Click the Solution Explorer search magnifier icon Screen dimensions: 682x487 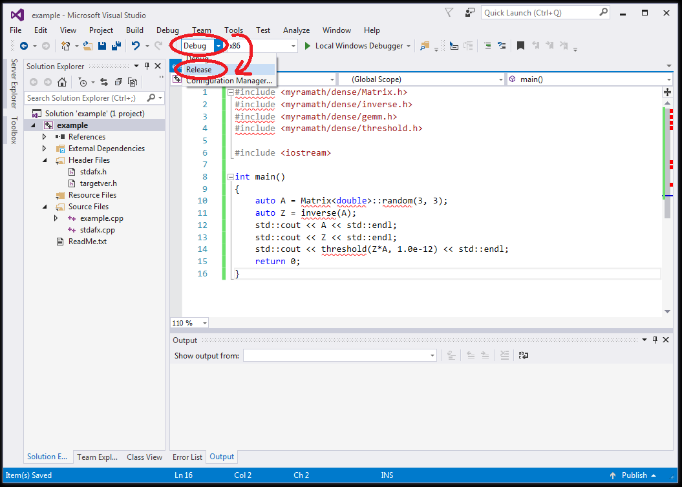(x=151, y=98)
